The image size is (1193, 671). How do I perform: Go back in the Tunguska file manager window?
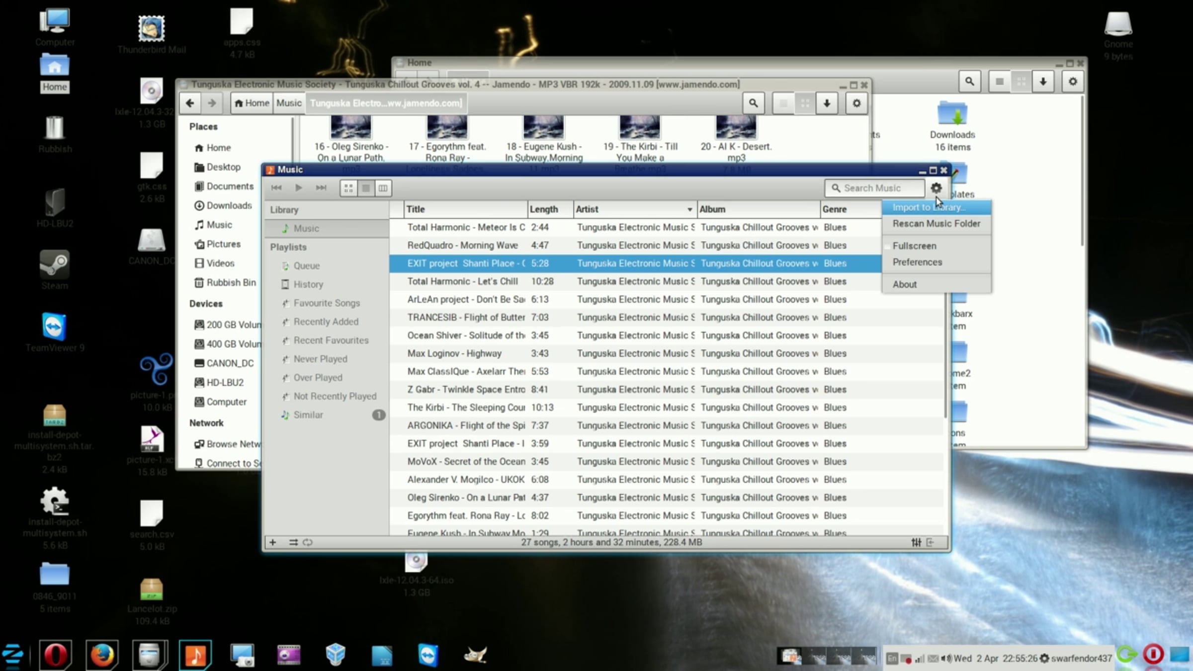pyautogui.click(x=190, y=103)
